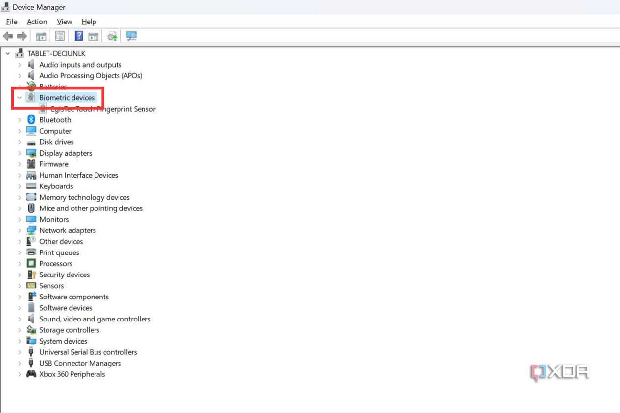The width and height of the screenshot is (620, 413).
Task: Select the 'Touch Fingerprint Sensor' device entry
Action: click(x=103, y=109)
